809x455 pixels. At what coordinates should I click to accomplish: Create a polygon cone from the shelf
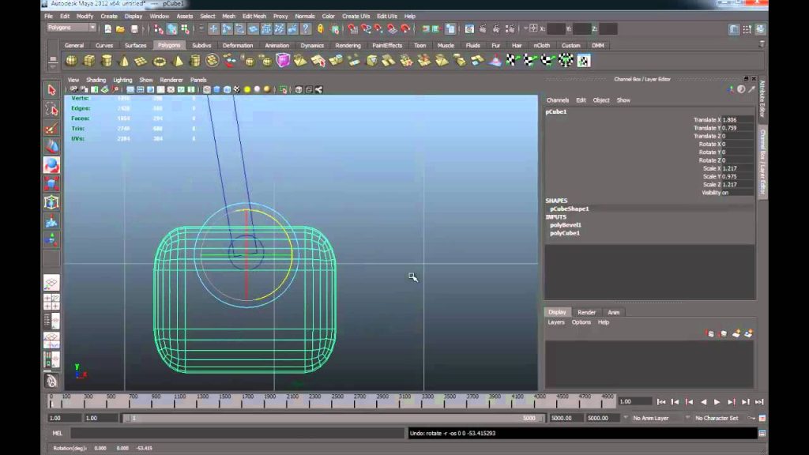[124, 61]
